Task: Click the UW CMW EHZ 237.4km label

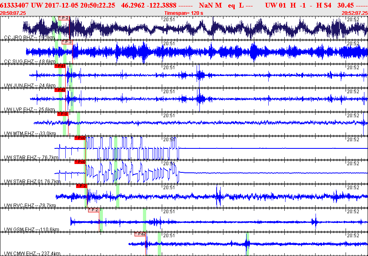Action: (x=32, y=254)
